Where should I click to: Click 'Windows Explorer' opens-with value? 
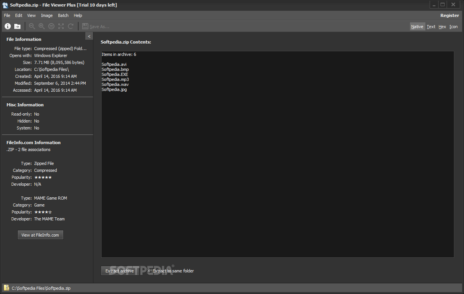[51, 55]
